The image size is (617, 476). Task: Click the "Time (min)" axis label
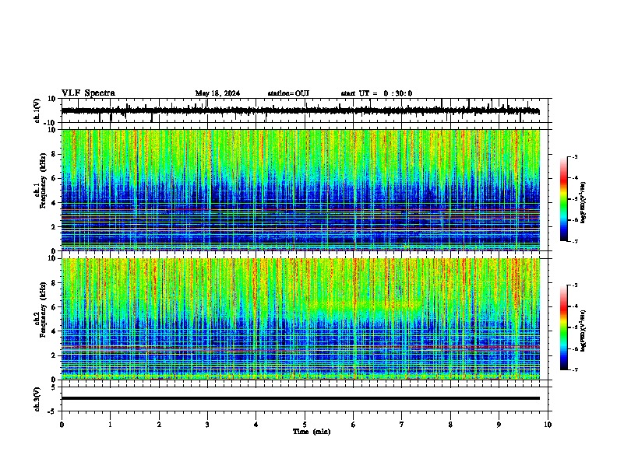(312, 432)
